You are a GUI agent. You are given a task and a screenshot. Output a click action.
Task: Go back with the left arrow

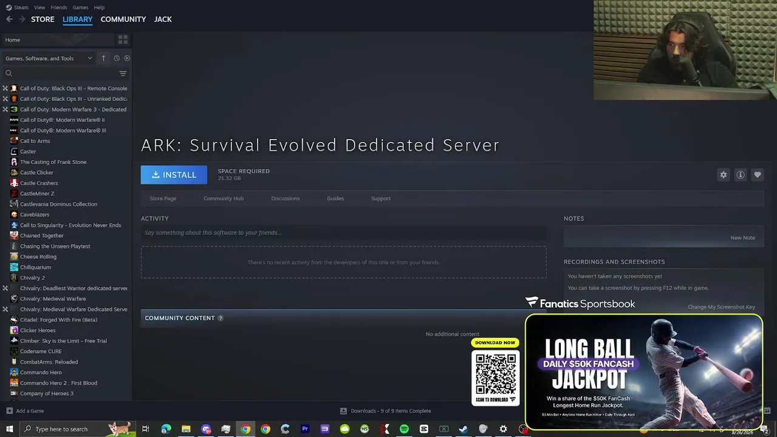[x=9, y=19]
